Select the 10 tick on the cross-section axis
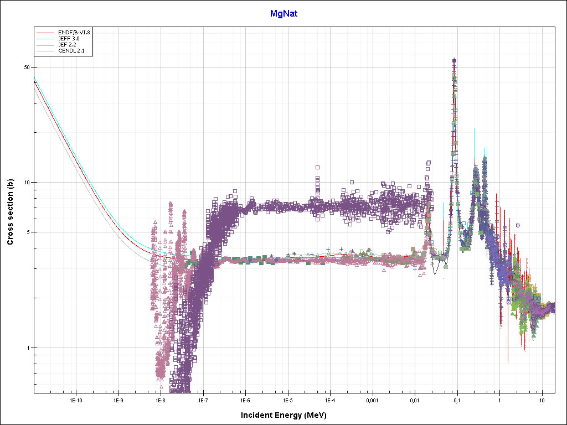Viewport: 567px width, 425px height. 25,183
